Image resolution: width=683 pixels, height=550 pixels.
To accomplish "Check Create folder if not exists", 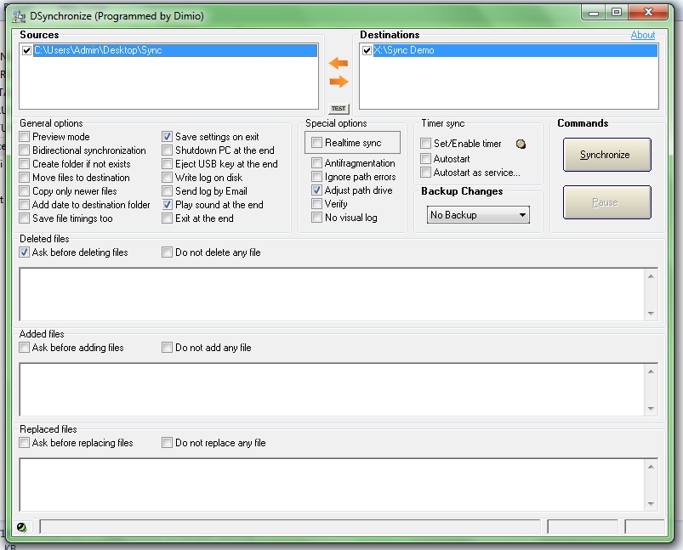I will 25,164.
